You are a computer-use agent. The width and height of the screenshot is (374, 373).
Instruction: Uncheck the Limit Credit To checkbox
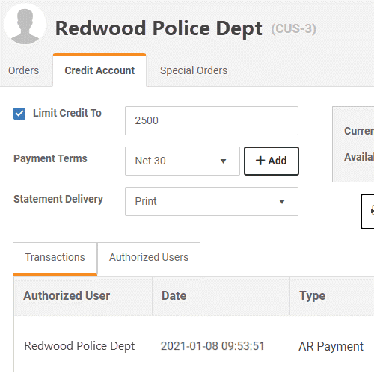(x=19, y=114)
